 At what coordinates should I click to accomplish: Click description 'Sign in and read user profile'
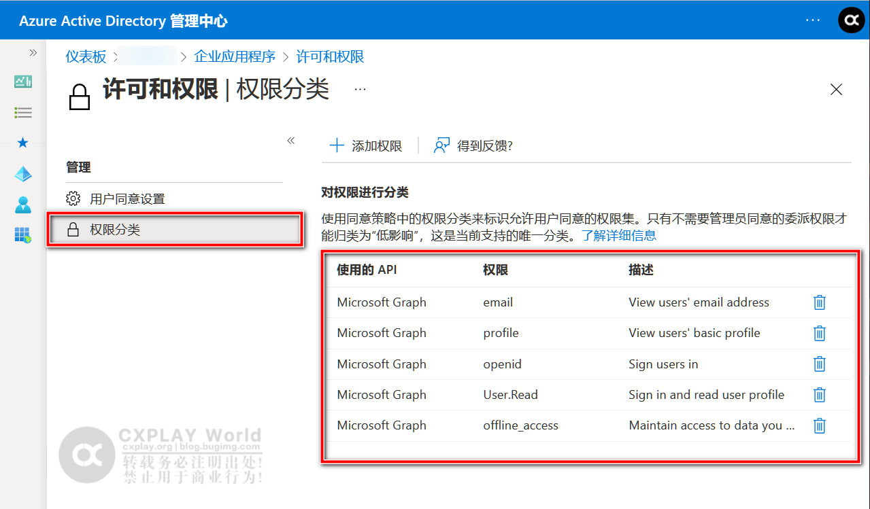point(707,395)
